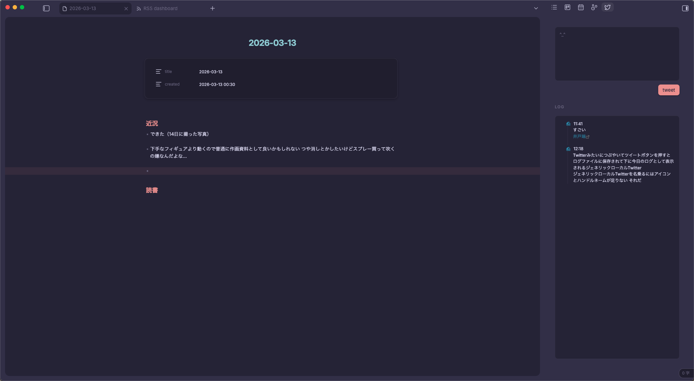The width and height of the screenshot is (694, 381).
Task: Click the created property icon
Action: pyautogui.click(x=158, y=85)
